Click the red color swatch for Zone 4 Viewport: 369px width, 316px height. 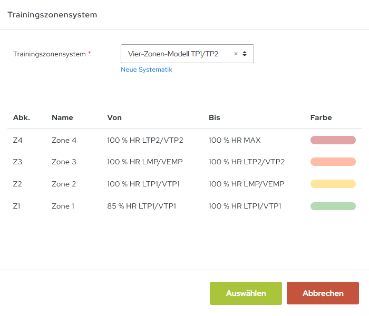pyautogui.click(x=333, y=140)
